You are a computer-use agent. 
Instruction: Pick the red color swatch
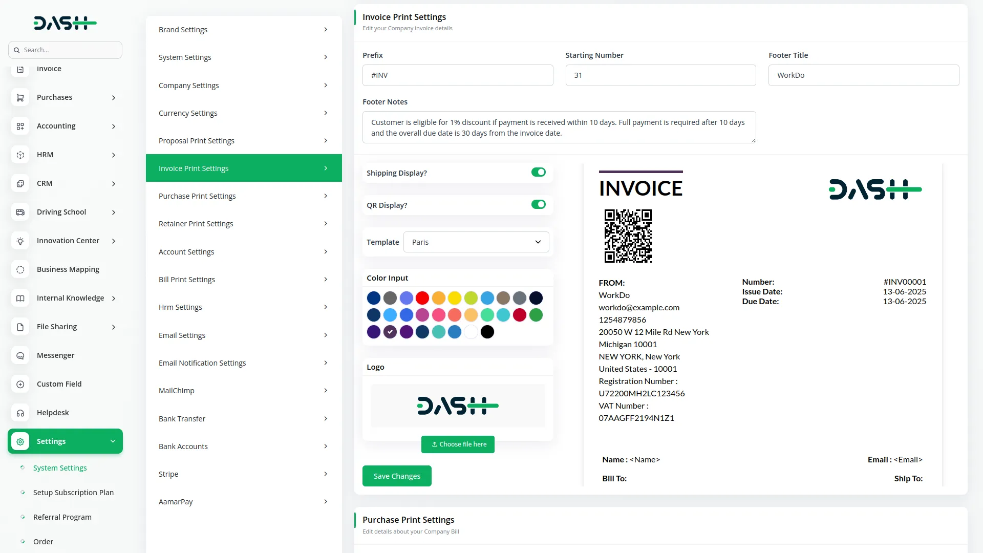422,298
